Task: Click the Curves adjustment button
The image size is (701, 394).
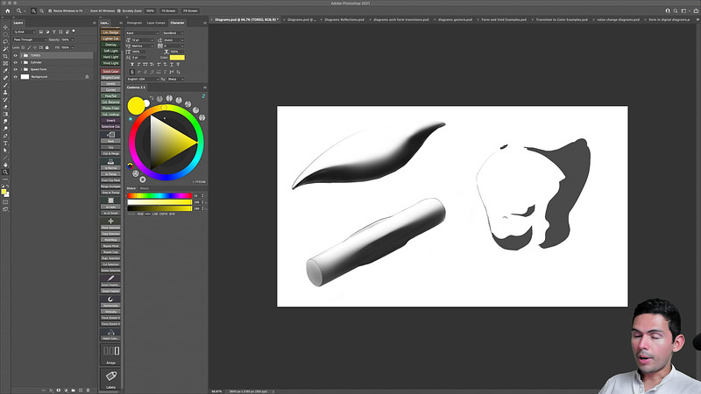Action: (x=111, y=90)
